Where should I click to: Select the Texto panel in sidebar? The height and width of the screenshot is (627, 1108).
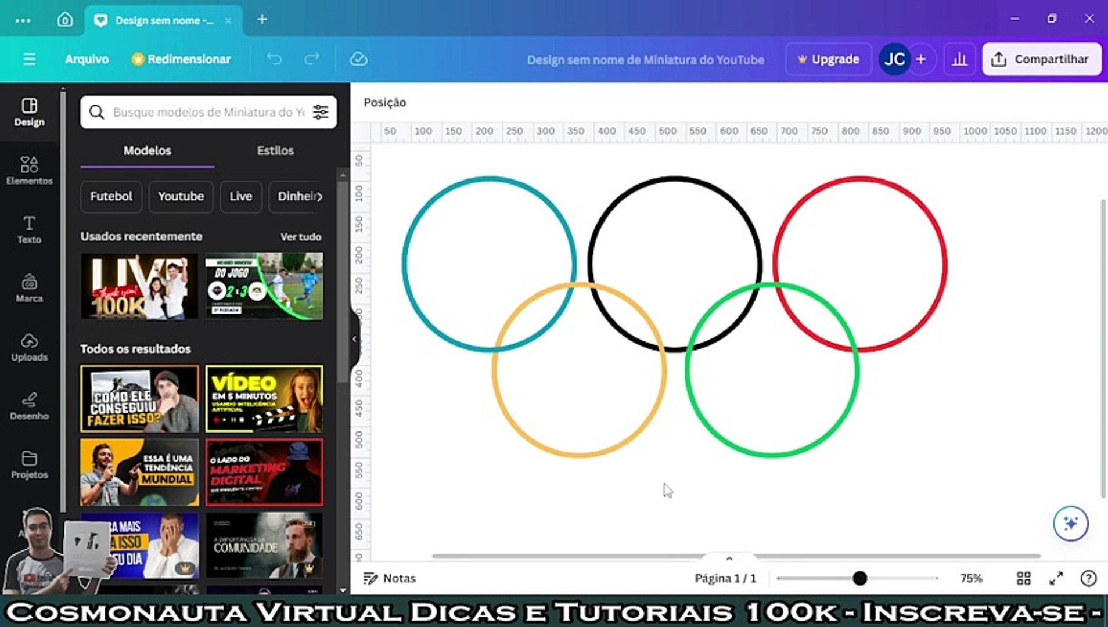30,229
